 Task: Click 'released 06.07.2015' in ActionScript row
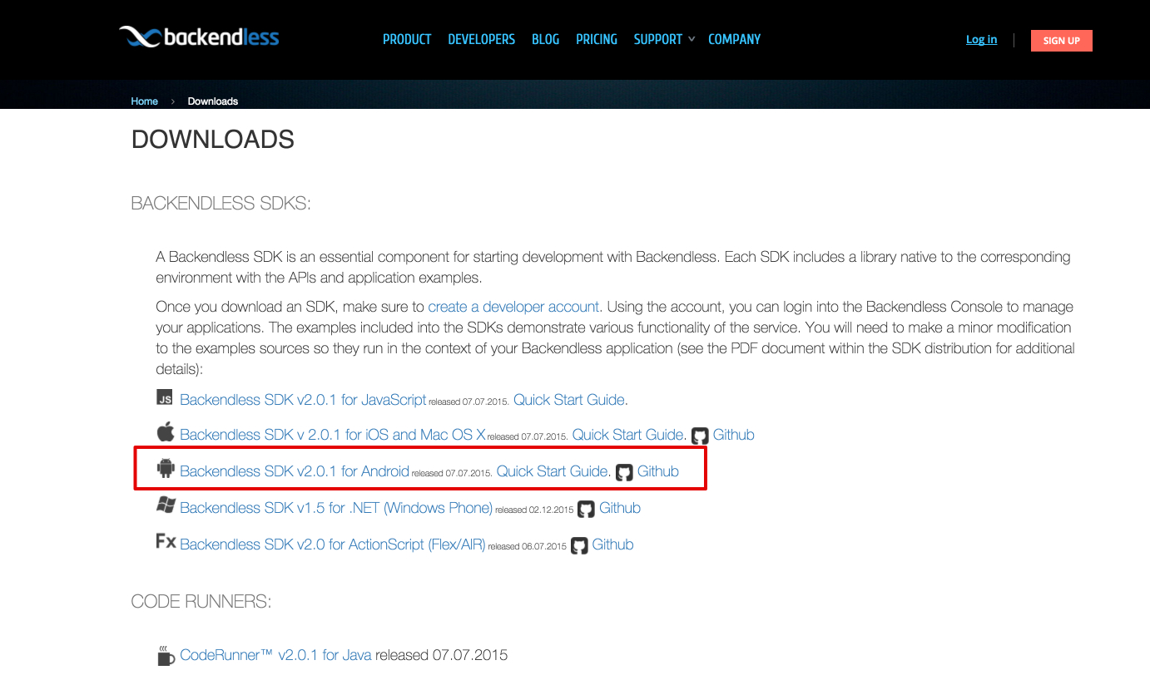[x=527, y=546]
